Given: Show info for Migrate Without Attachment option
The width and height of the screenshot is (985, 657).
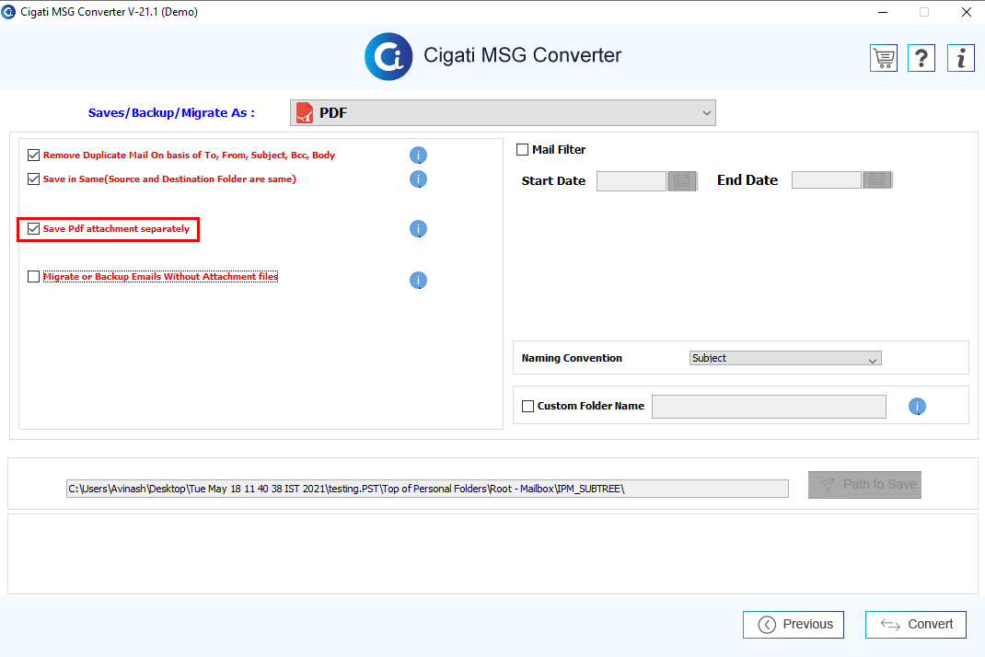Looking at the screenshot, I should (x=418, y=280).
